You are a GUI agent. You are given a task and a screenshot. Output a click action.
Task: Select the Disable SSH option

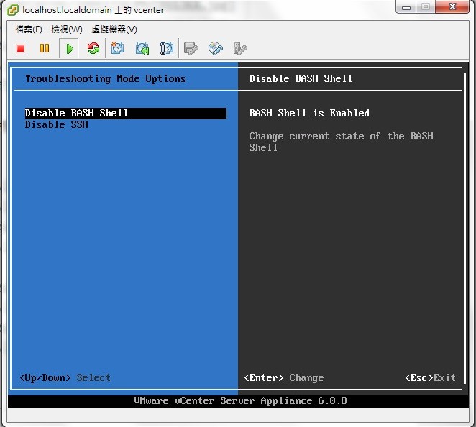pyautogui.click(x=57, y=125)
